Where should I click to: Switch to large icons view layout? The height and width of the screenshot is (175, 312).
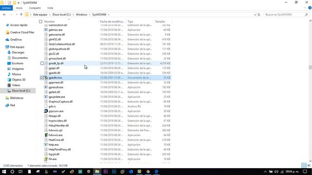click(x=309, y=165)
